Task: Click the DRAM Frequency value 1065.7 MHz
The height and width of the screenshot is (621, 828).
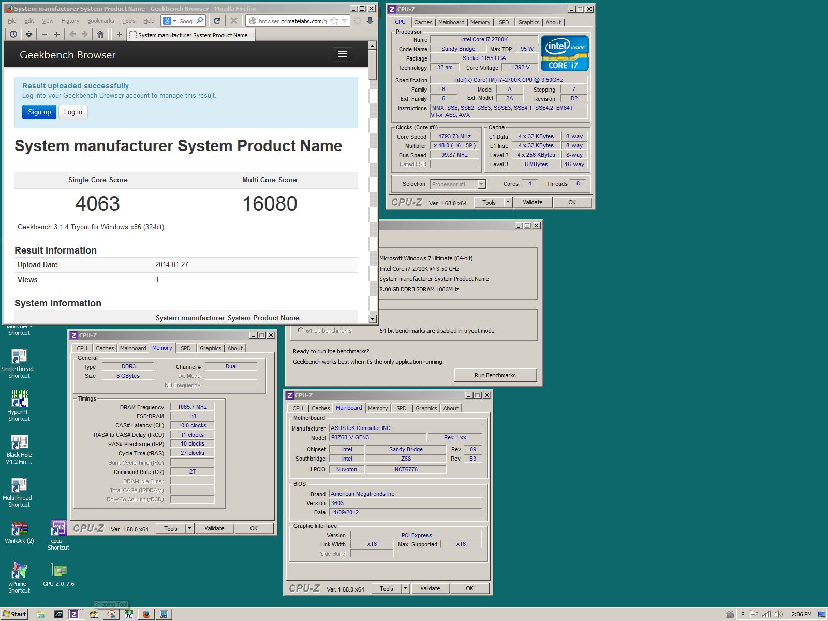Action: (192, 407)
